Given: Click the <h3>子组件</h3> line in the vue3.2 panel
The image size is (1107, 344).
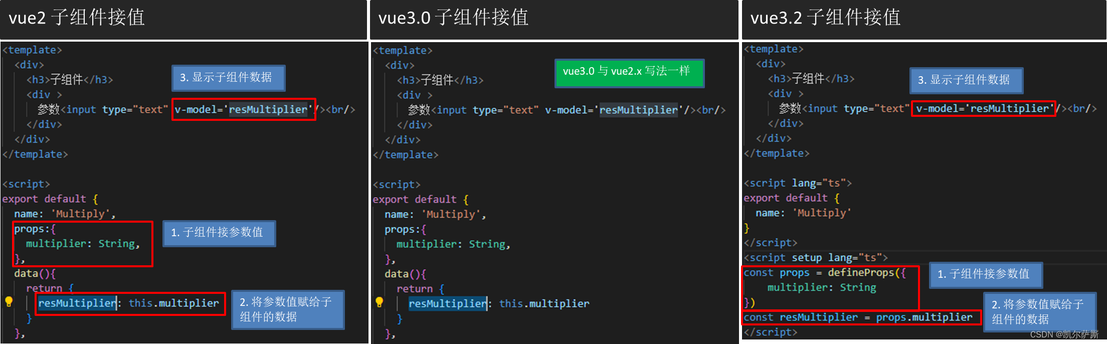Looking at the screenshot, I should click(811, 79).
